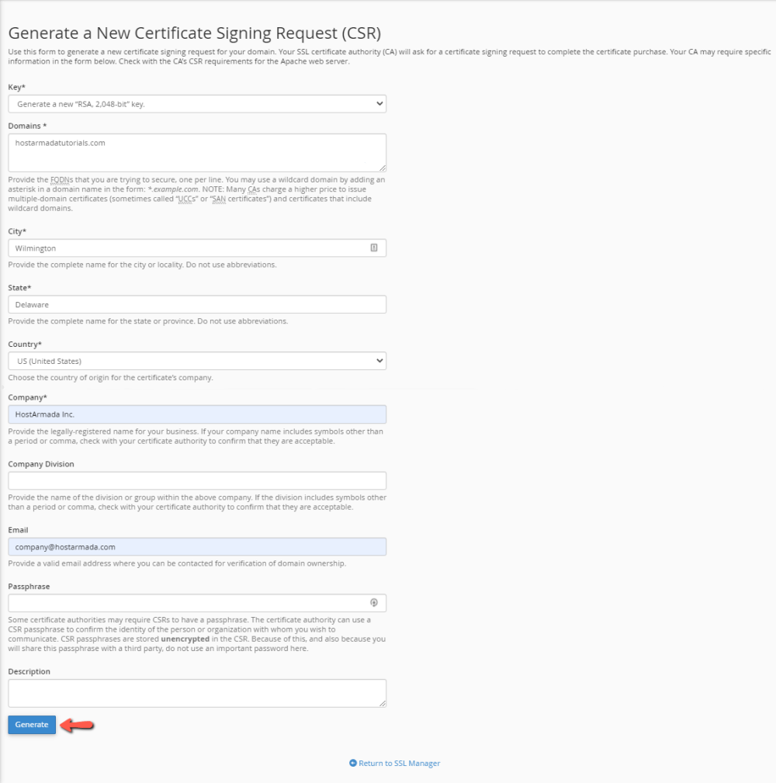Click the Generate button
Screen dimensions: 776x783
coord(31,724)
